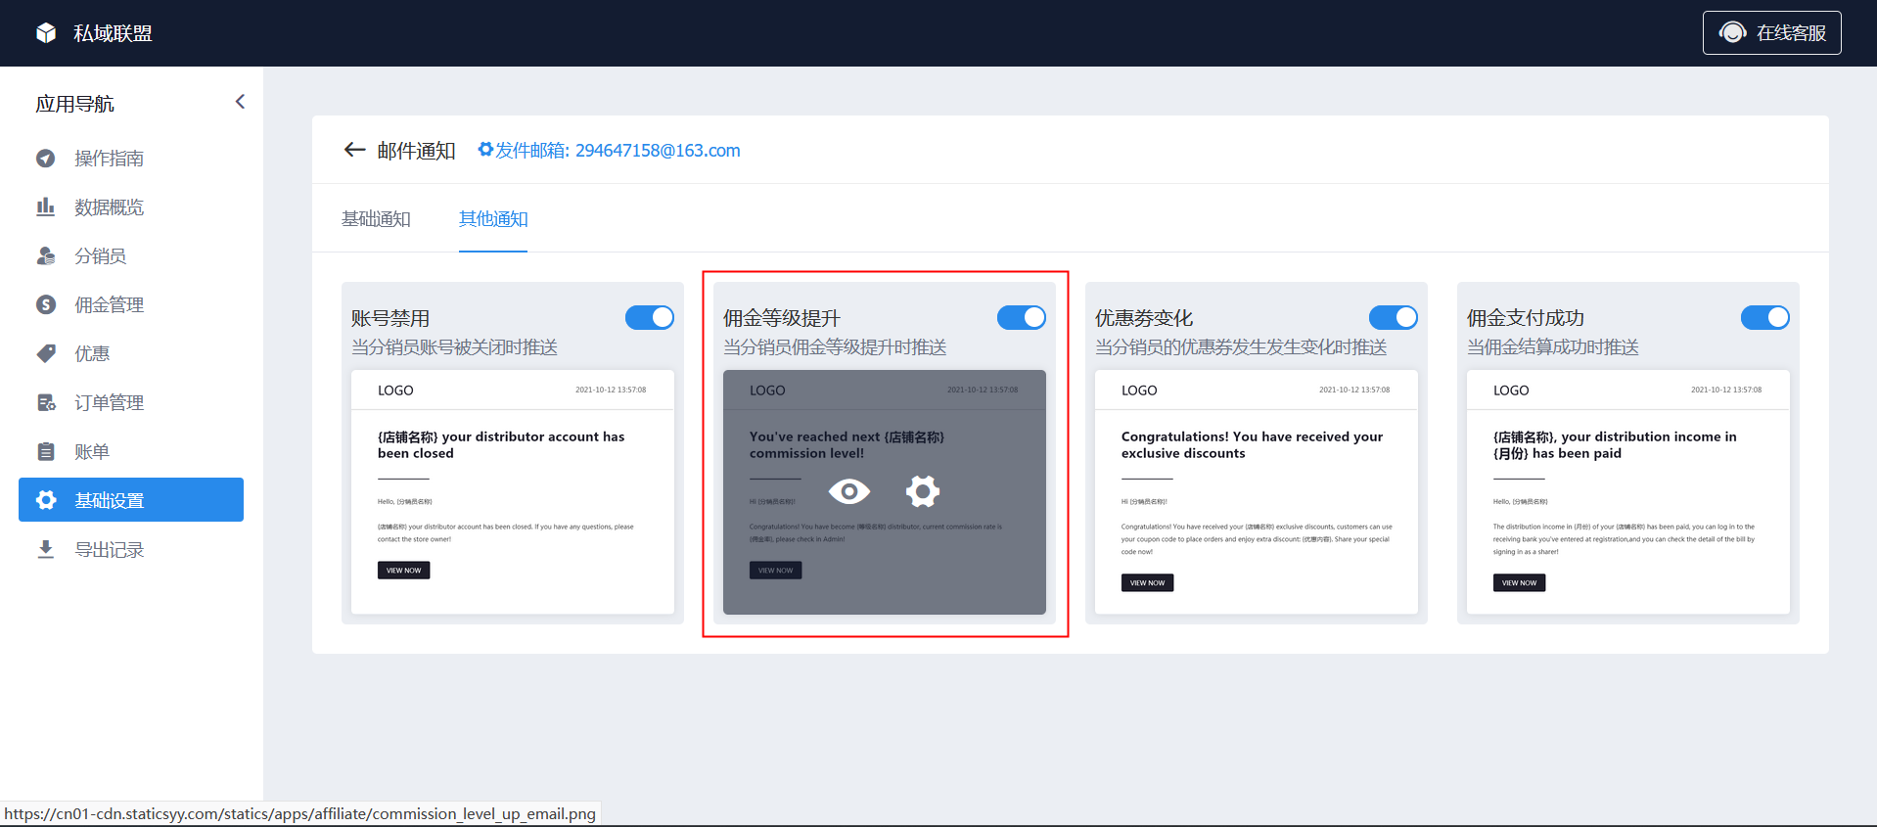Turn off the 佣金支付成功 switch
The image size is (1877, 827).
[1765, 317]
